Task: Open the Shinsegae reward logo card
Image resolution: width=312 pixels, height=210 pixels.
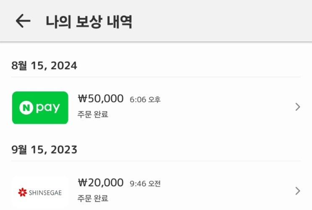Action: (x=40, y=192)
